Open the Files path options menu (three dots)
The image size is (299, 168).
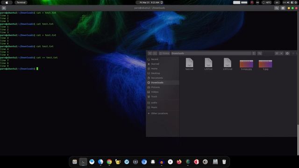254,53
